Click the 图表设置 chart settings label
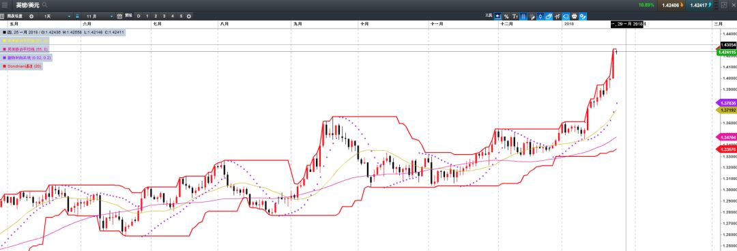The width and height of the screenshot is (737, 251). (x=14, y=16)
